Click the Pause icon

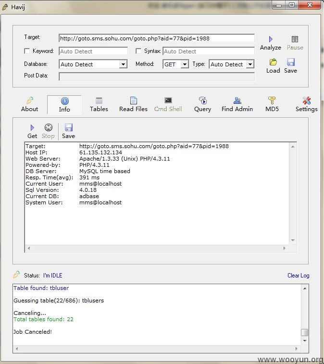click(295, 39)
